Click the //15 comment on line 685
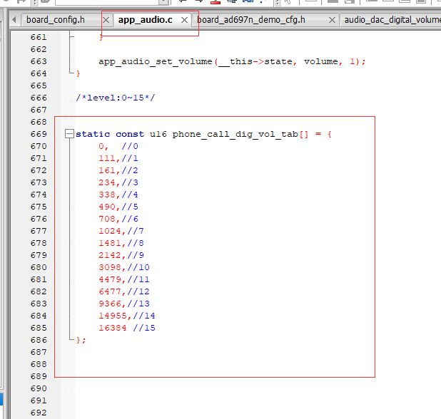Screen dimensions: 441x419 click(144, 328)
